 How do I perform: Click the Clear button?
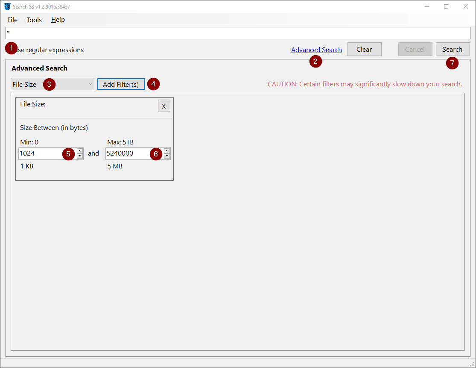364,49
